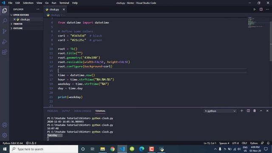Close the terminal panel
The height and width of the screenshot is (153, 272).
[267, 111]
